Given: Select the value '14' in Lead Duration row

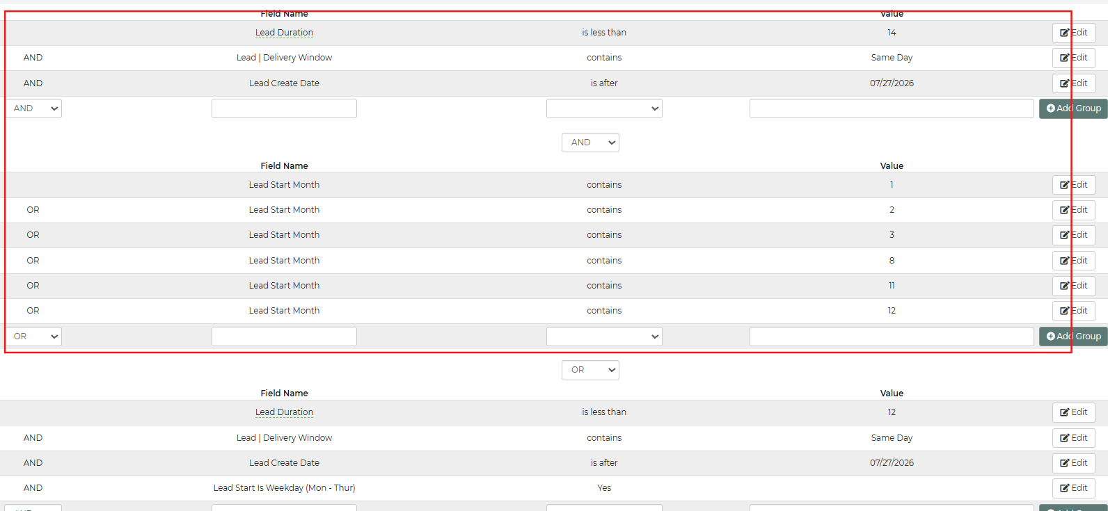Looking at the screenshot, I should click(892, 33).
